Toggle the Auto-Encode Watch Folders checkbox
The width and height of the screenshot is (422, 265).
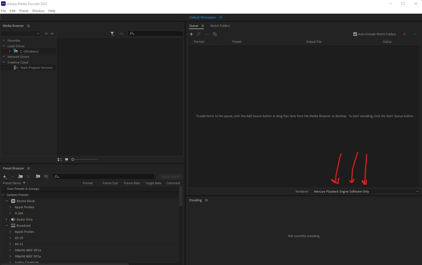(x=355, y=34)
